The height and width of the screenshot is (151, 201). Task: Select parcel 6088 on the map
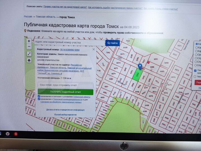152,67
